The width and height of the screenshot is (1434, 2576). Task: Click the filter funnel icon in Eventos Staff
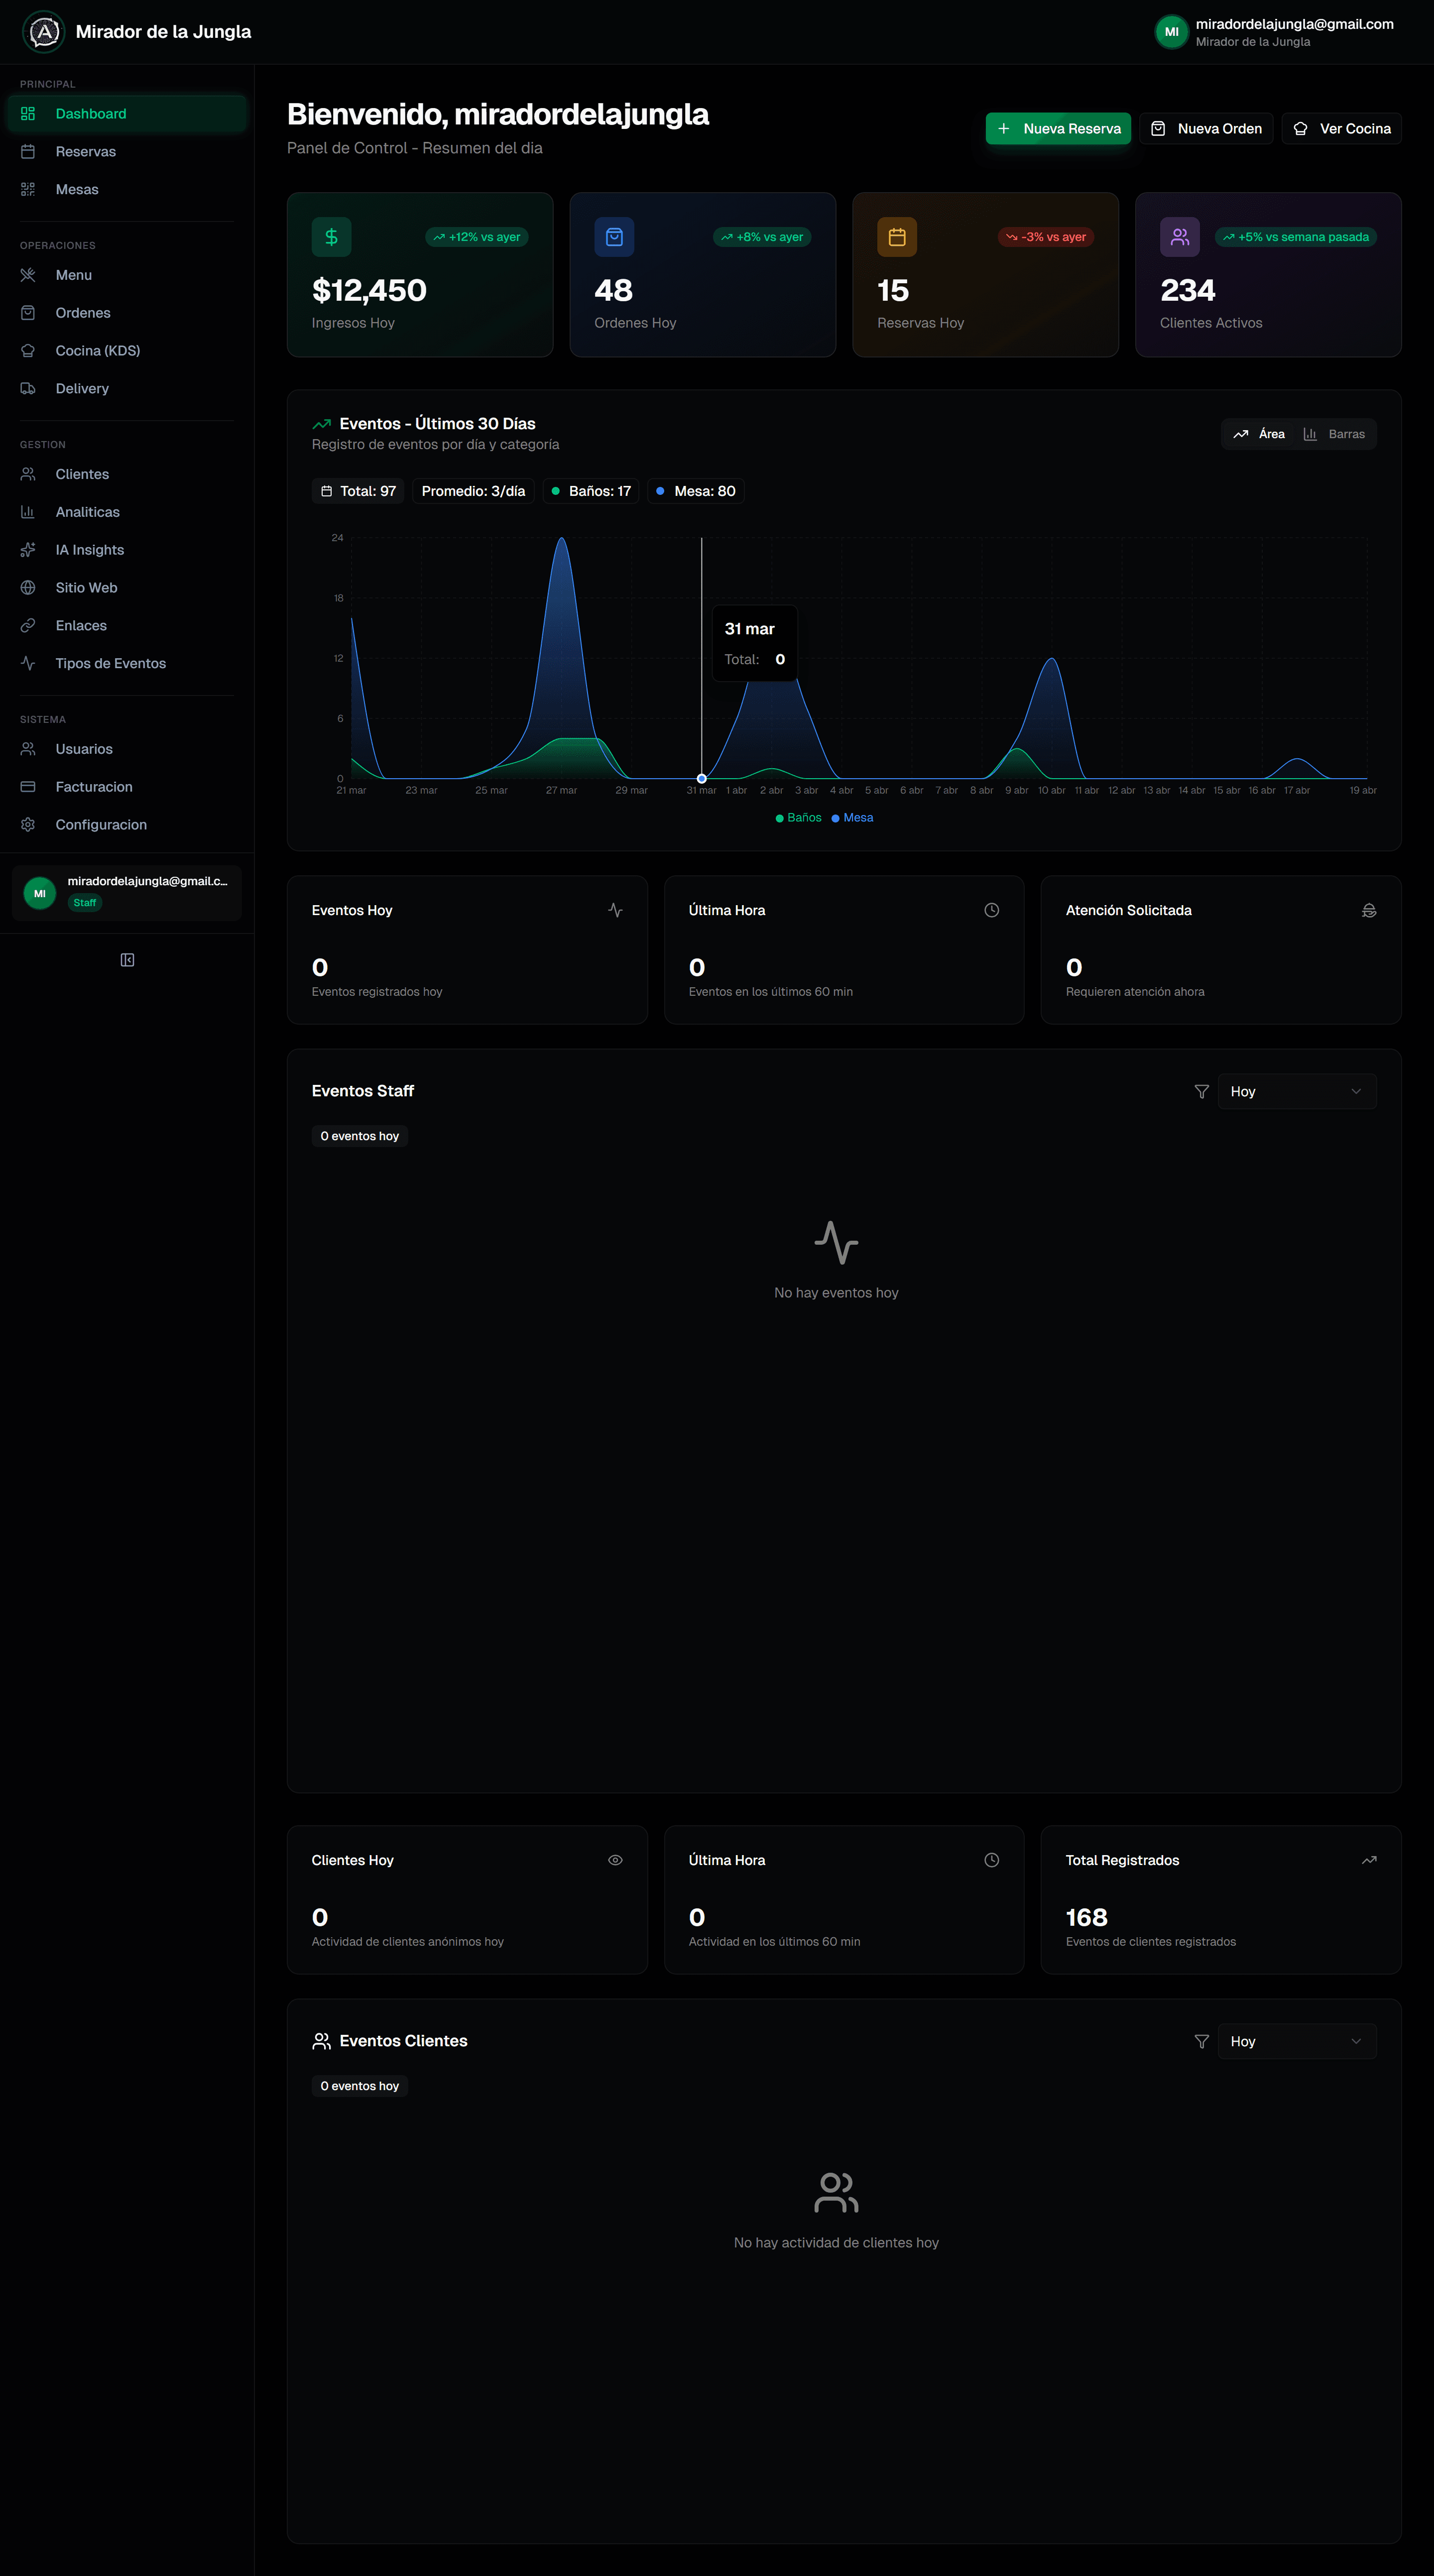coord(1202,1091)
